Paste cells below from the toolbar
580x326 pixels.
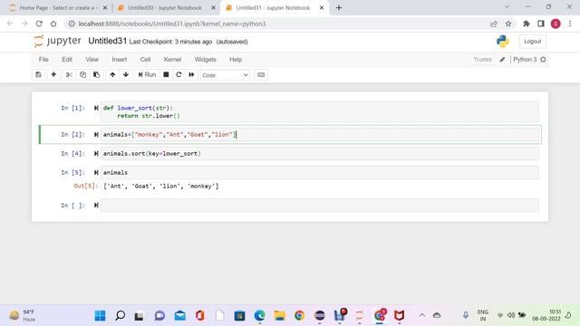tap(97, 74)
